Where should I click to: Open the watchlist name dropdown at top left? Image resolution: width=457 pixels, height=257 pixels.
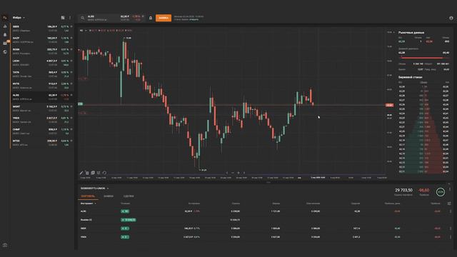(x=19, y=18)
